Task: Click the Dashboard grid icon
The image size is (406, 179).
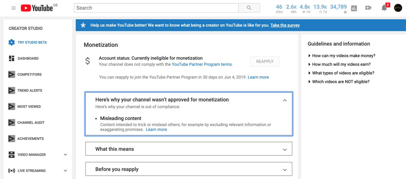Action: point(12,58)
